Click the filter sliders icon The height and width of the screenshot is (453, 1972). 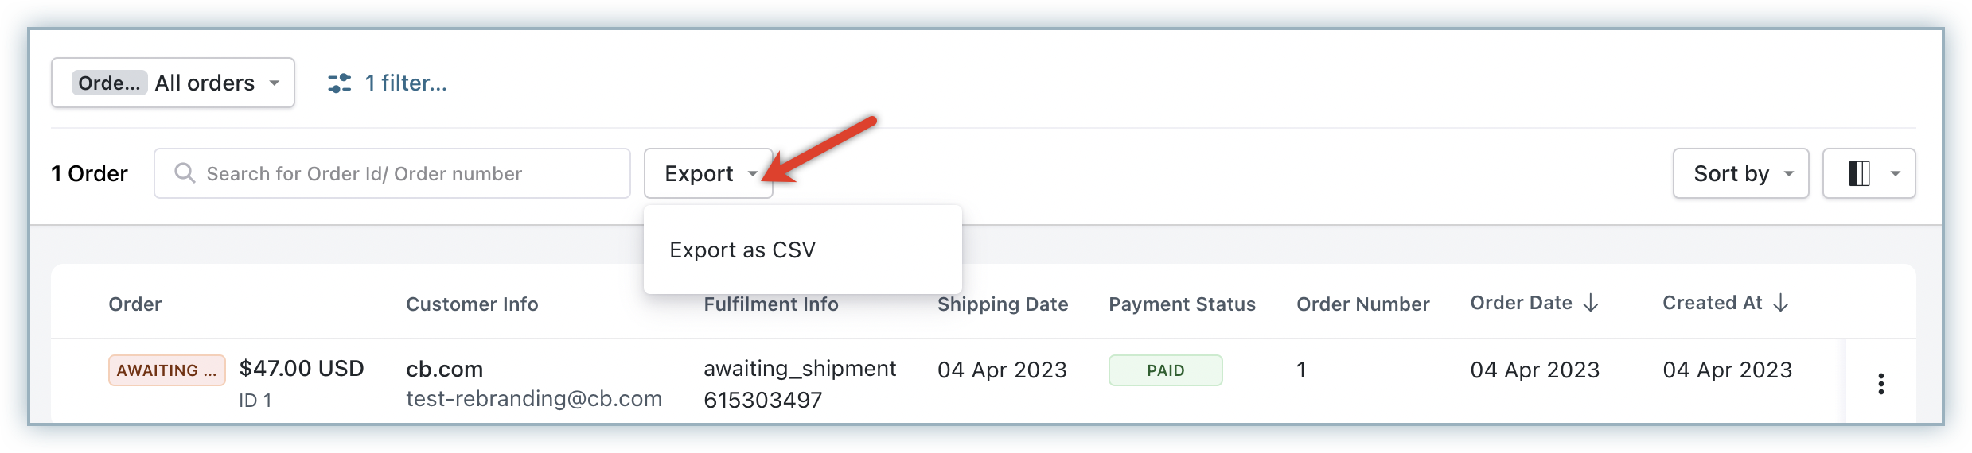pos(339,83)
